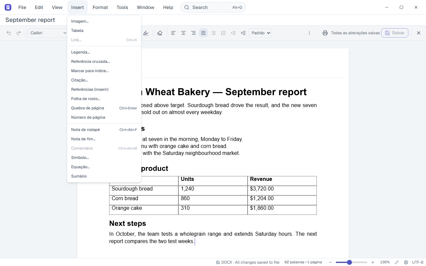This screenshot has width=426, height=266.
Task: Insert a Nota de rodapé
Action: (x=104, y=130)
